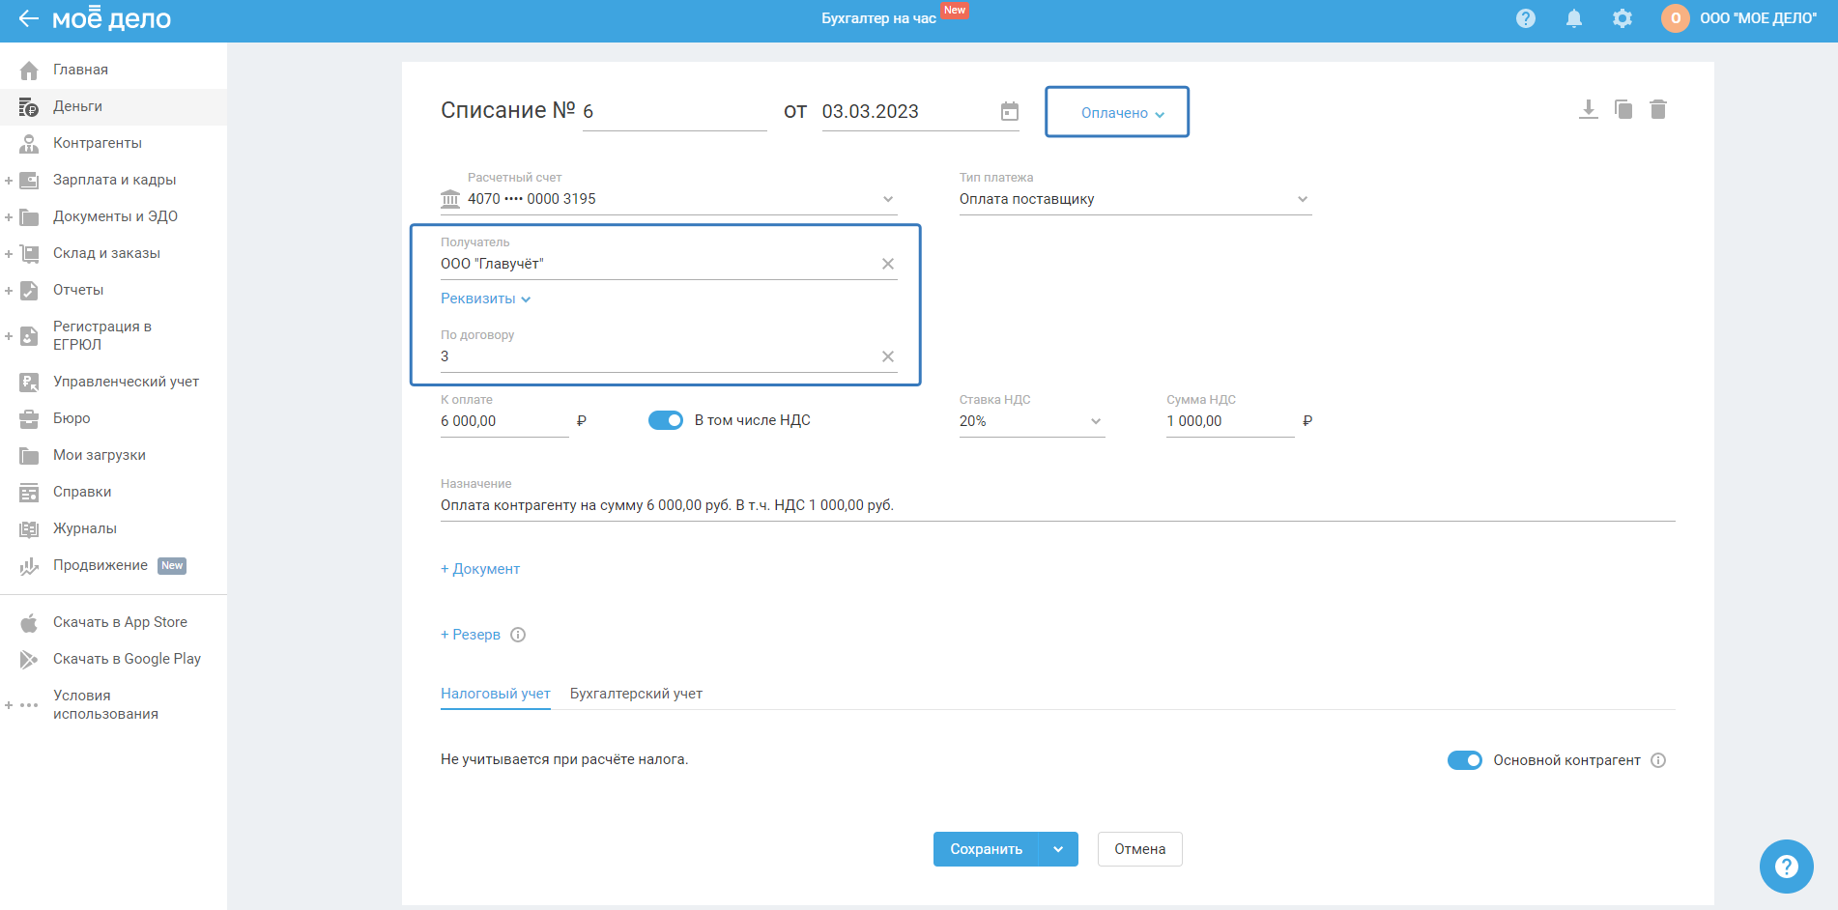Click the Бюро briefcase icon

[x=29, y=418]
